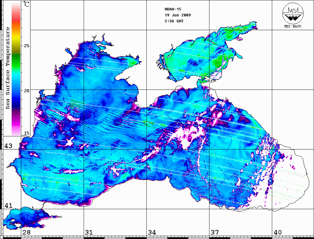Click the longitude label 37
The height and width of the screenshot is (239, 314).
tap(215, 232)
